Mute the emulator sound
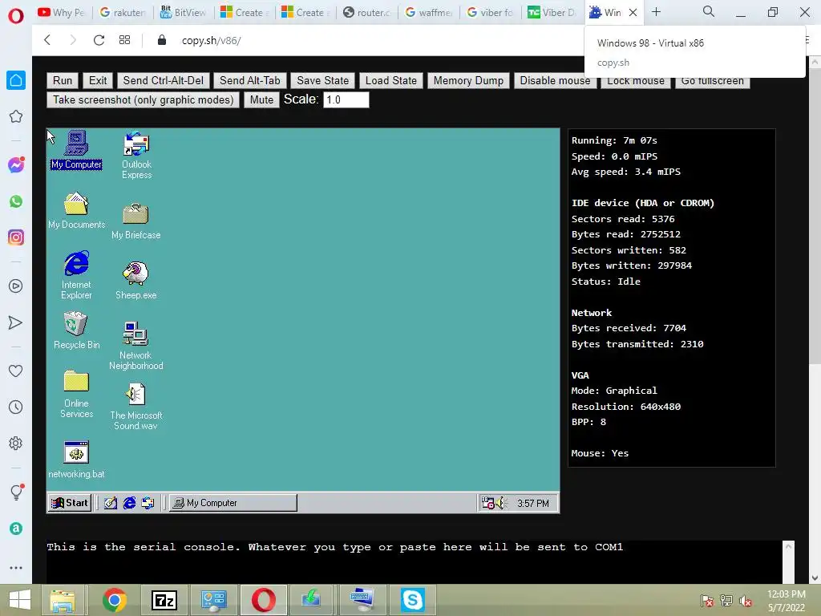The image size is (821, 616). tap(261, 99)
